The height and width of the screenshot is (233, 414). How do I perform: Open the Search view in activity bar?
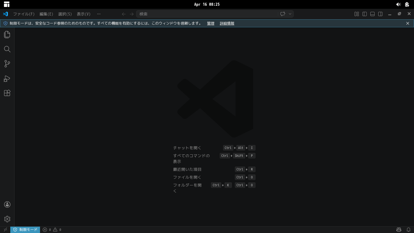pyautogui.click(x=7, y=49)
